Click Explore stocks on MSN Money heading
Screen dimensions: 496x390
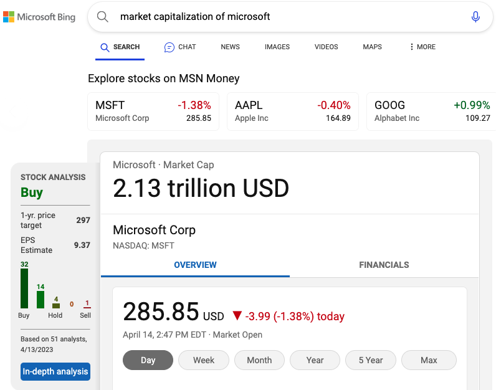click(163, 78)
